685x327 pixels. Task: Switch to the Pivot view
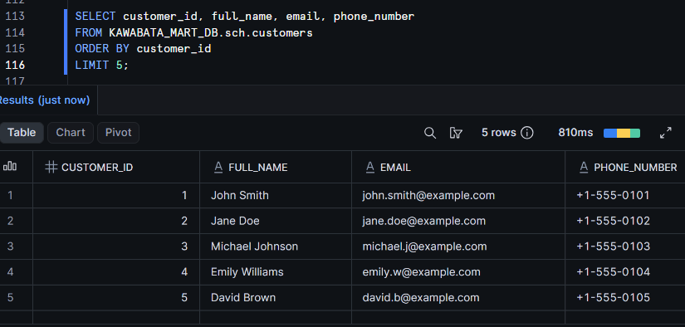pyautogui.click(x=119, y=133)
